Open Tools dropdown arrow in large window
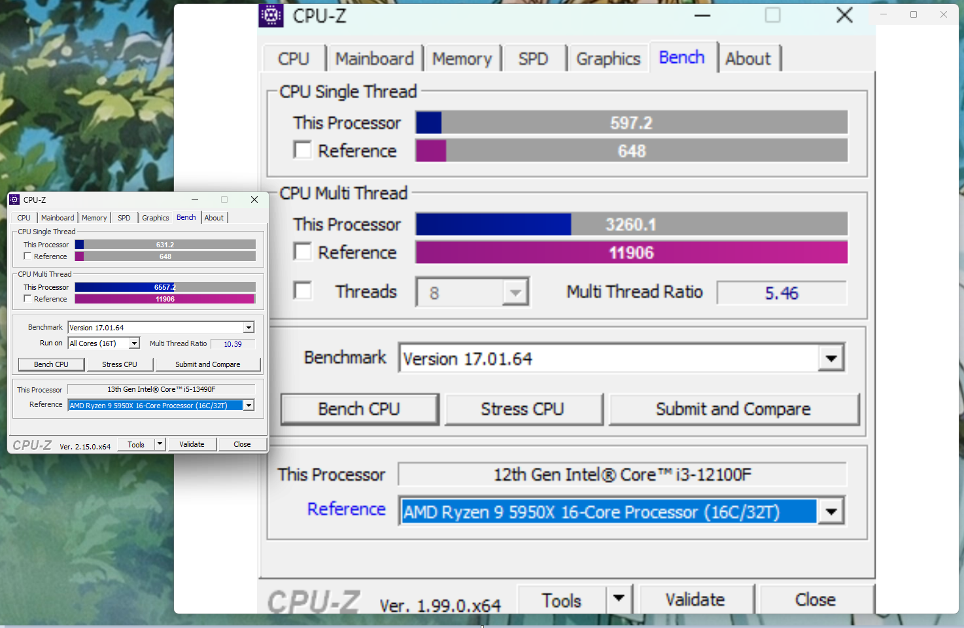964x628 pixels. coord(619,599)
